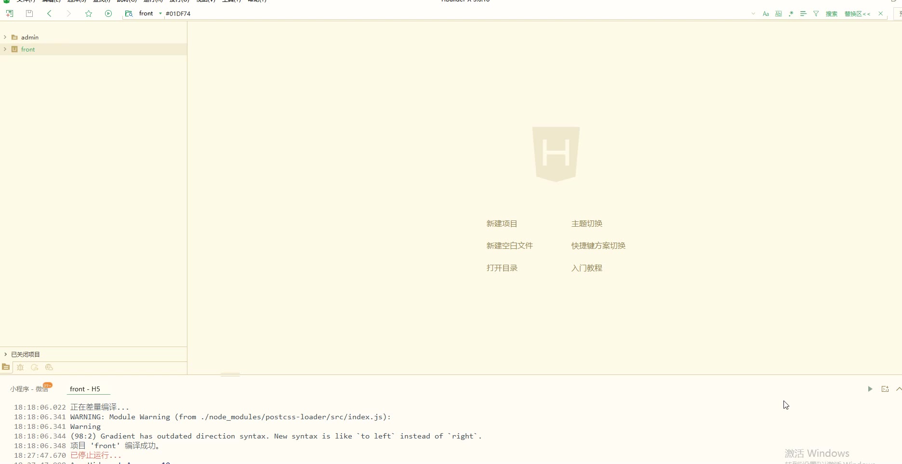
Task: Click the console run triangle icon
Action: (870, 389)
